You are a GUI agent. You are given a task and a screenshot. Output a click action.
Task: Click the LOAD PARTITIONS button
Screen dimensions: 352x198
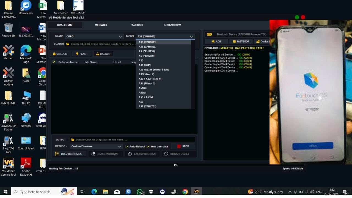point(69,154)
